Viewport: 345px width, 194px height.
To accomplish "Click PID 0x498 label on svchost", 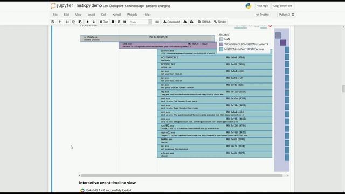I will [158, 37].
